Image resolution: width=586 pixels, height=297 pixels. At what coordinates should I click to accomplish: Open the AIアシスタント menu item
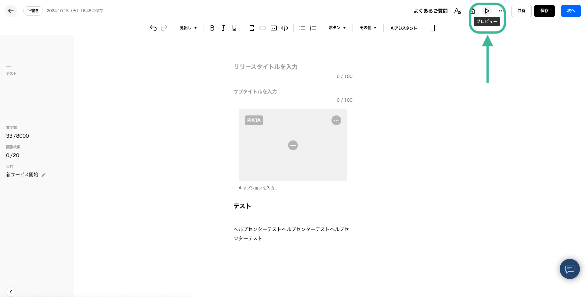tap(403, 28)
